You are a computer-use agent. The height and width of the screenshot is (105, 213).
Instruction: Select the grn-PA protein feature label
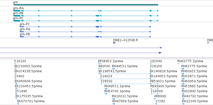(x=25, y=29)
